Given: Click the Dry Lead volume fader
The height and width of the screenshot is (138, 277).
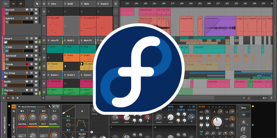Looking at the screenshot, I should point(21,13).
